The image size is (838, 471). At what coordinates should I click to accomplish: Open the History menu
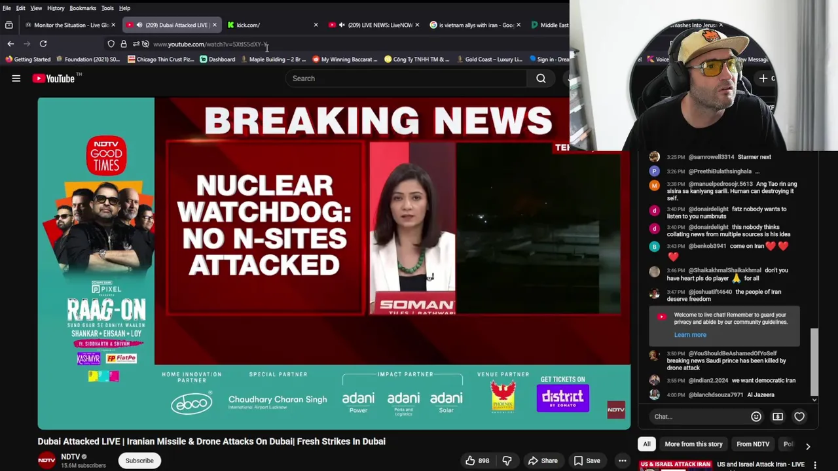[x=56, y=8]
